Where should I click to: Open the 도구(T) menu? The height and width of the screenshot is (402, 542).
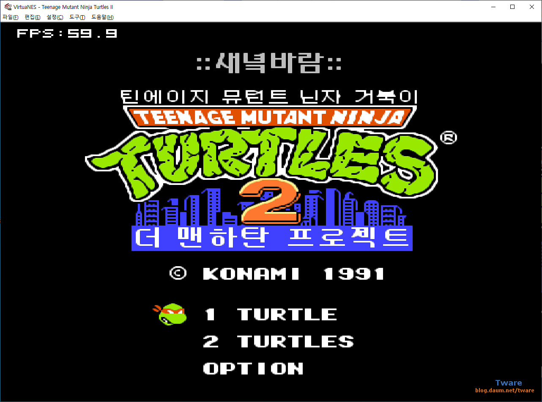click(77, 17)
